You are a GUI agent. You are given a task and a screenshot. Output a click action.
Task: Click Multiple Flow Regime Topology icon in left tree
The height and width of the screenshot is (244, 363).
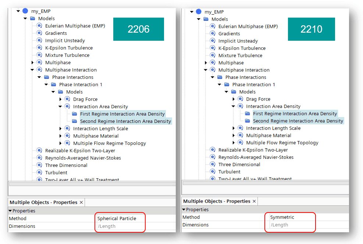tap(67, 143)
